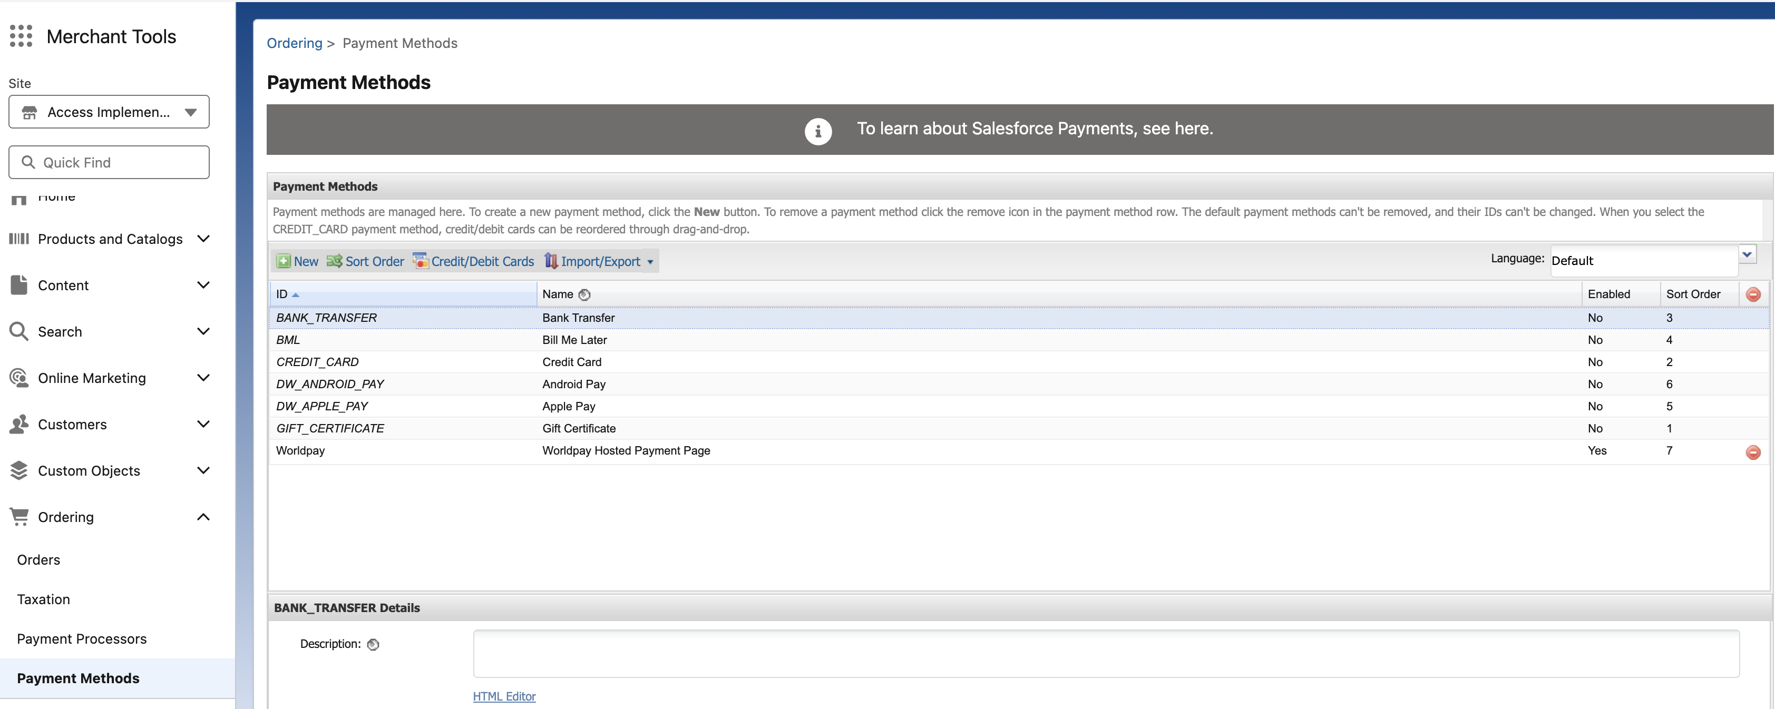Viewport: 1775px width, 709px height.
Task: Open the Language dropdown arrow
Action: point(1747,254)
